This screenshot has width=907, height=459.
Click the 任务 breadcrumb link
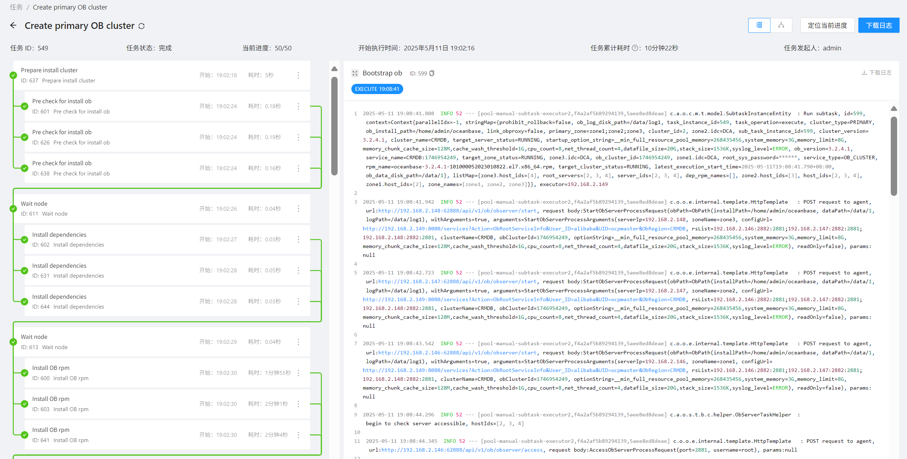[x=16, y=7]
